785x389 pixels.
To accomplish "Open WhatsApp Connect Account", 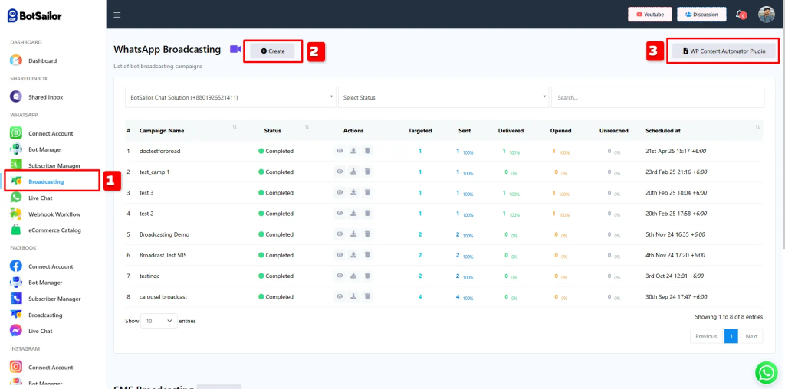I will pyautogui.click(x=51, y=133).
